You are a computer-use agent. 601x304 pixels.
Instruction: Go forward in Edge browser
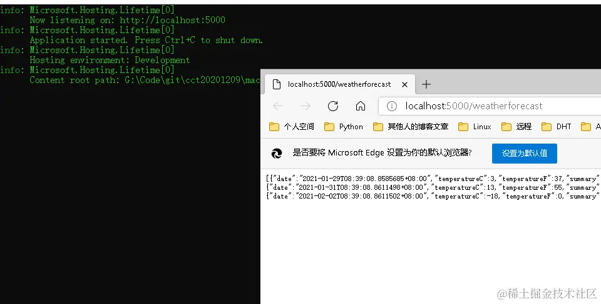pyautogui.click(x=306, y=106)
